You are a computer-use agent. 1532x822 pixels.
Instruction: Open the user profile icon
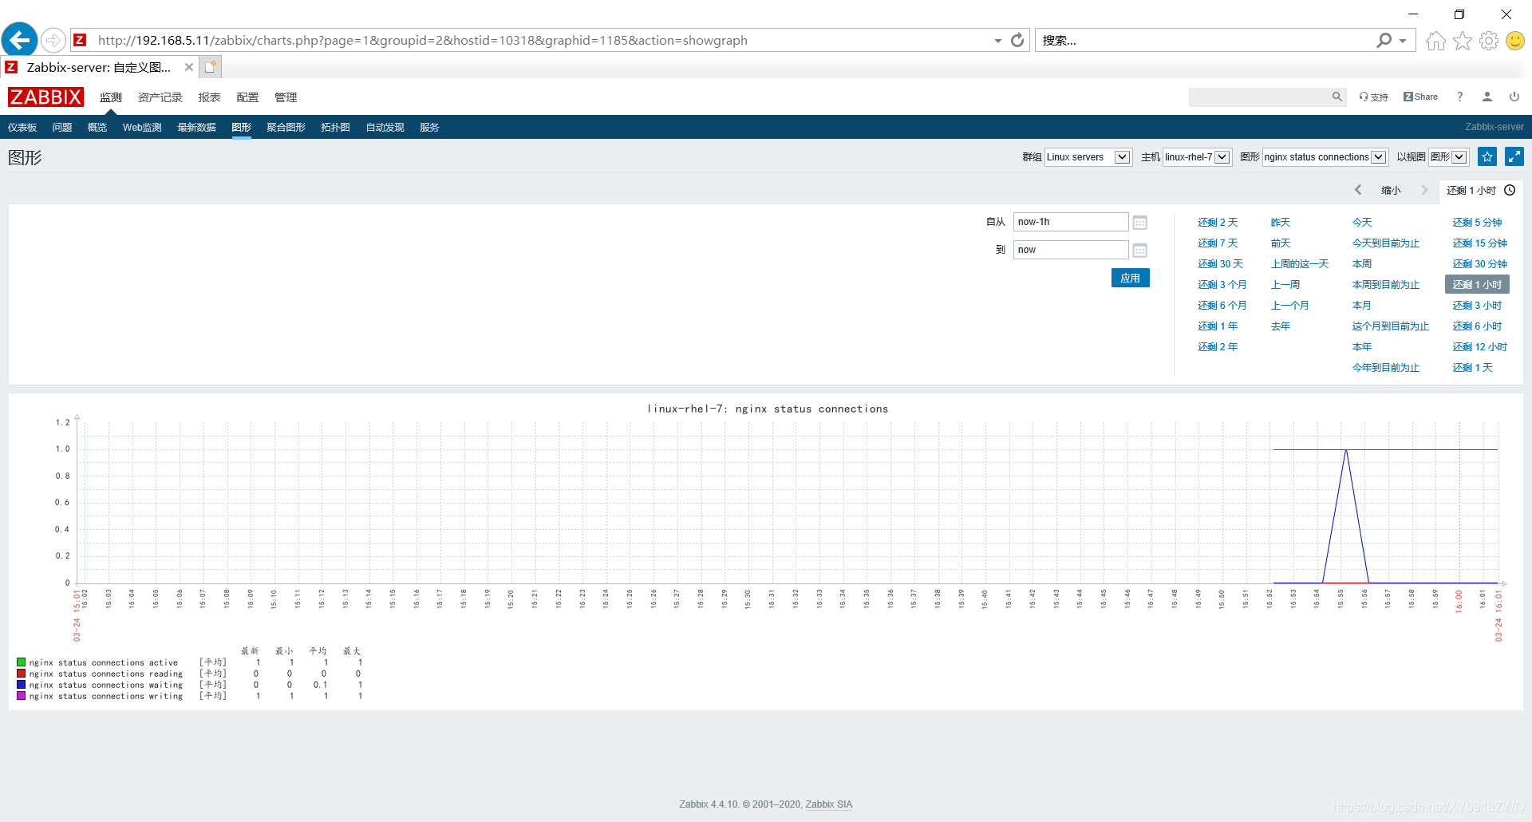coord(1487,97)
